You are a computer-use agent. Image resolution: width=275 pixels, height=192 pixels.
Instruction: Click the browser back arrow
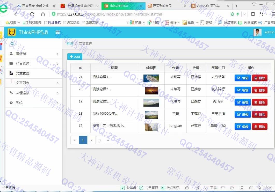(x=16, y=14)
